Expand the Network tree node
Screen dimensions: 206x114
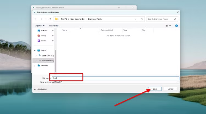(x=35, y=65)
